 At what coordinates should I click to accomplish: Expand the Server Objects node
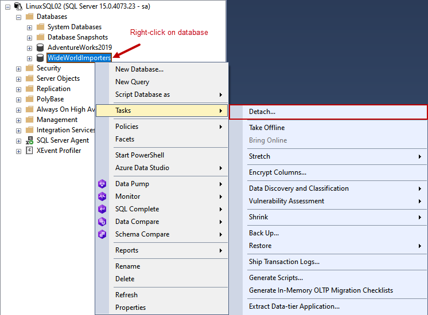(18, 79)
